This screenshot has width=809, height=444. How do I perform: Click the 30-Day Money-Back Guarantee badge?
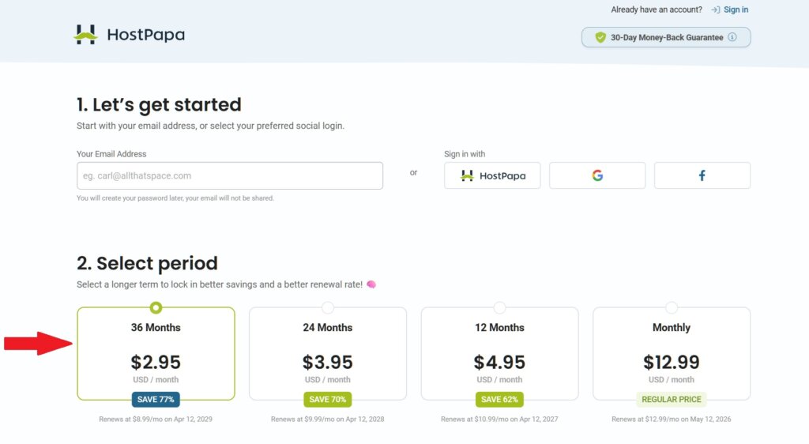point(666,37)
